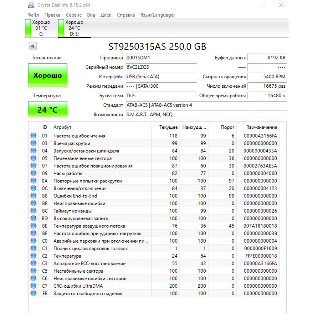The width and height of the screenshot is (313, 313).
Task: Switch to the D: E: disk tab at 24 °C
Action: (x=74, y=28)
